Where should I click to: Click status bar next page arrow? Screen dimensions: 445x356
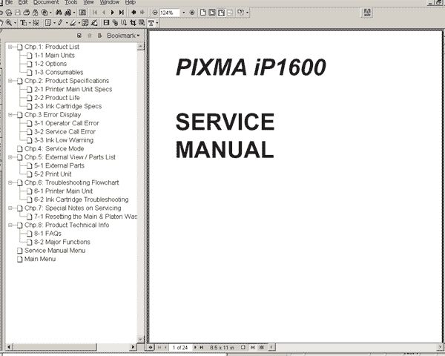tap(195, 347)
